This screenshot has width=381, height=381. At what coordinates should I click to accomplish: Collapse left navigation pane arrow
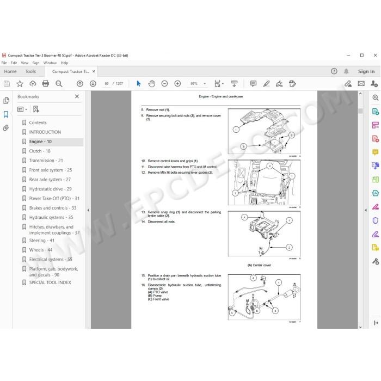[88, 210]
